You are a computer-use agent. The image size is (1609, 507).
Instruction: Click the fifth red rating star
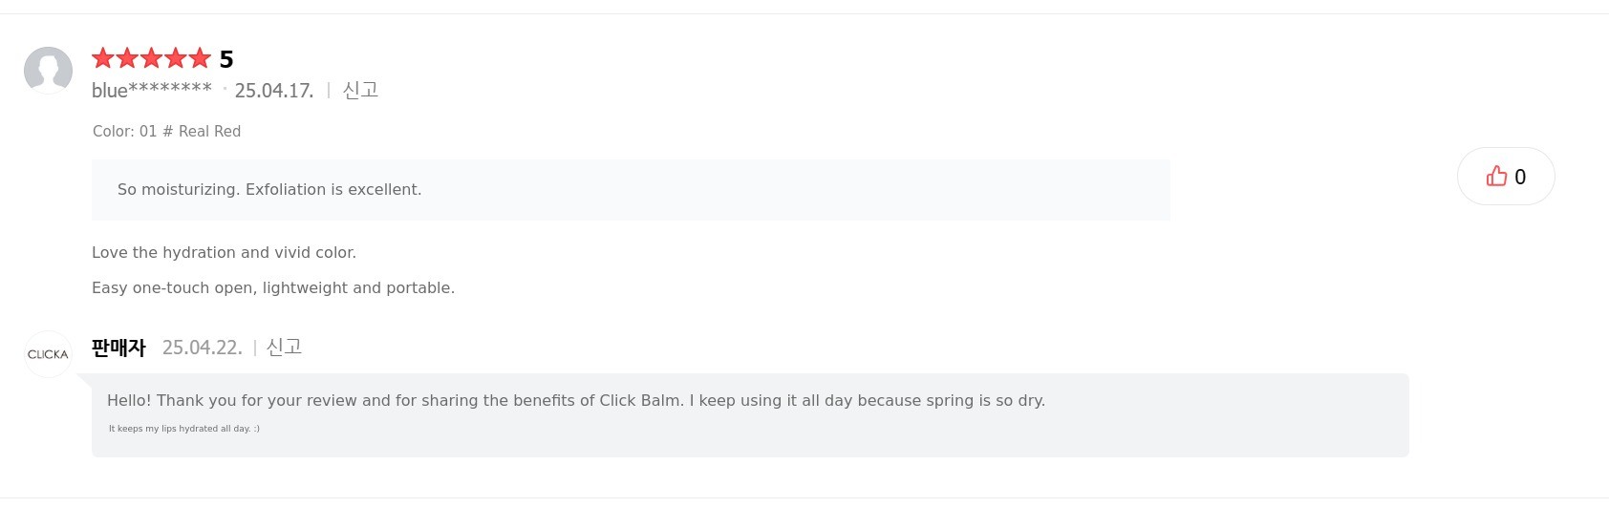(200, 58)
